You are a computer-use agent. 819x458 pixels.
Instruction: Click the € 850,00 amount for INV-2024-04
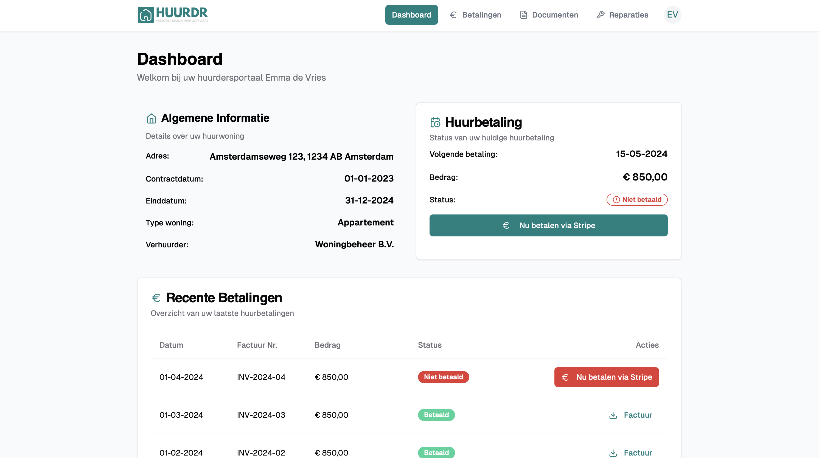331,377
